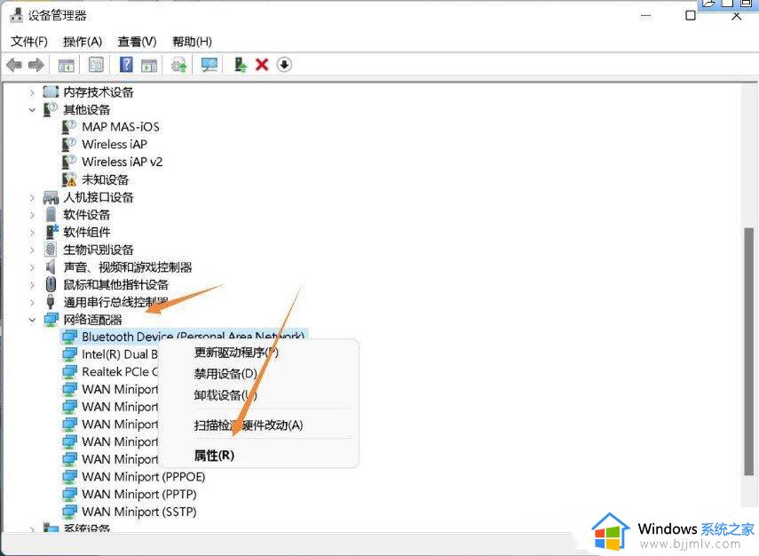Expand the 人机接口设备 node
The image size is (759, 556).
(32, 197)
